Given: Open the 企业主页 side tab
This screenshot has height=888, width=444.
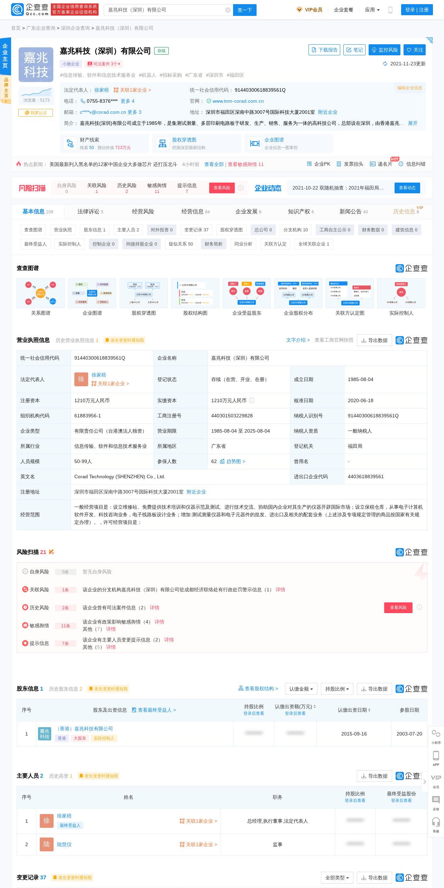Looking at the screenshot, I should [x=5, y=56].
